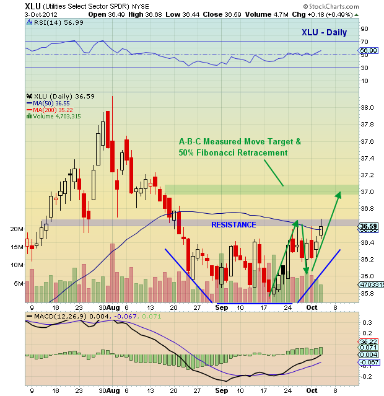
Task: Click the MA(50) 36.55 legend entry
Action: pyautogui.click(x=48, y=103)
